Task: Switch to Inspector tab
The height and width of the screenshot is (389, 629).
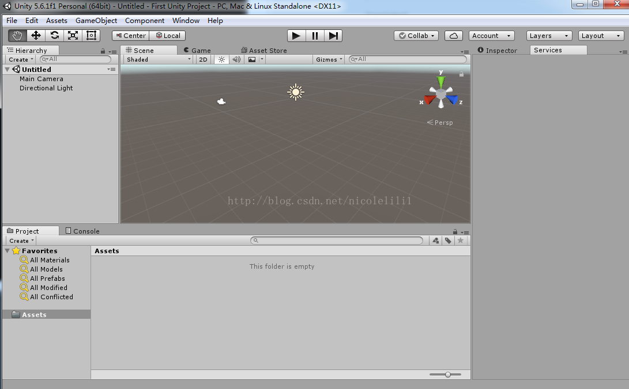Action: coord(498,50)
